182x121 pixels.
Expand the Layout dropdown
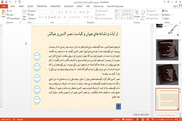(32, 11)
